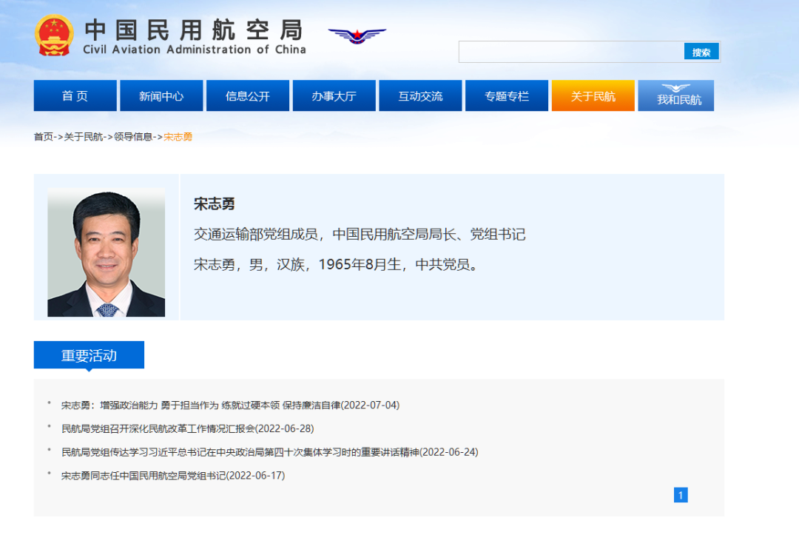
Task: Click the CAAC winged star emblem
Action: click(x=357, y=36)
